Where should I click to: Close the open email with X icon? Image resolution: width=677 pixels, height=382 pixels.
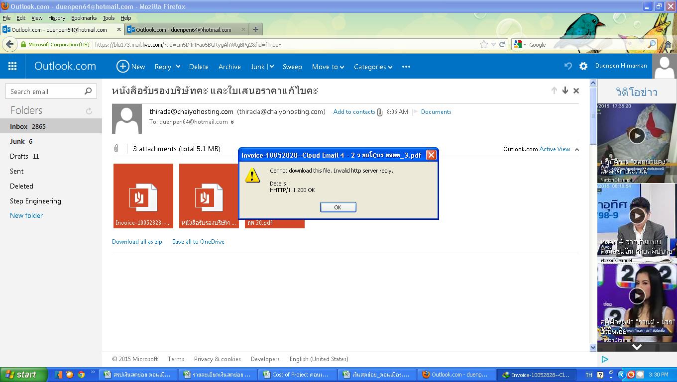[x=576, y=91]
